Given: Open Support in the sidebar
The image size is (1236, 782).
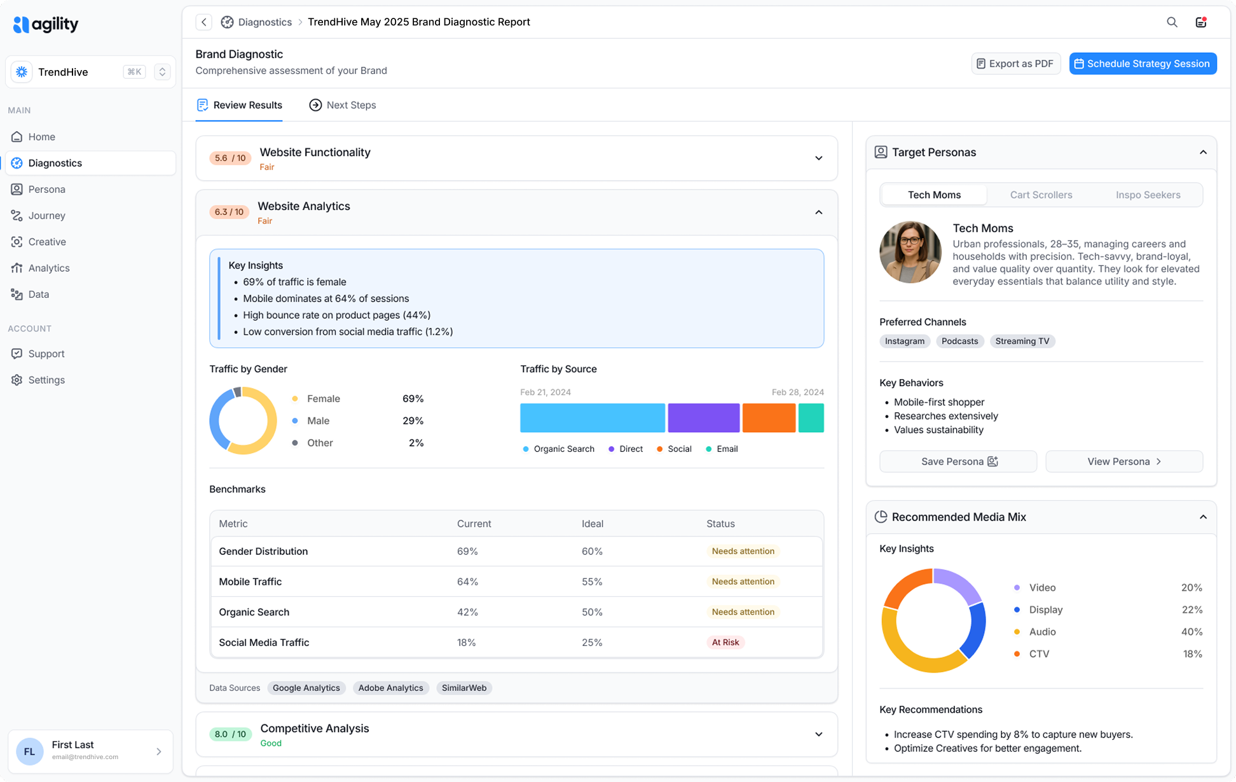Looking at the screenshot, I should [46, 354].
